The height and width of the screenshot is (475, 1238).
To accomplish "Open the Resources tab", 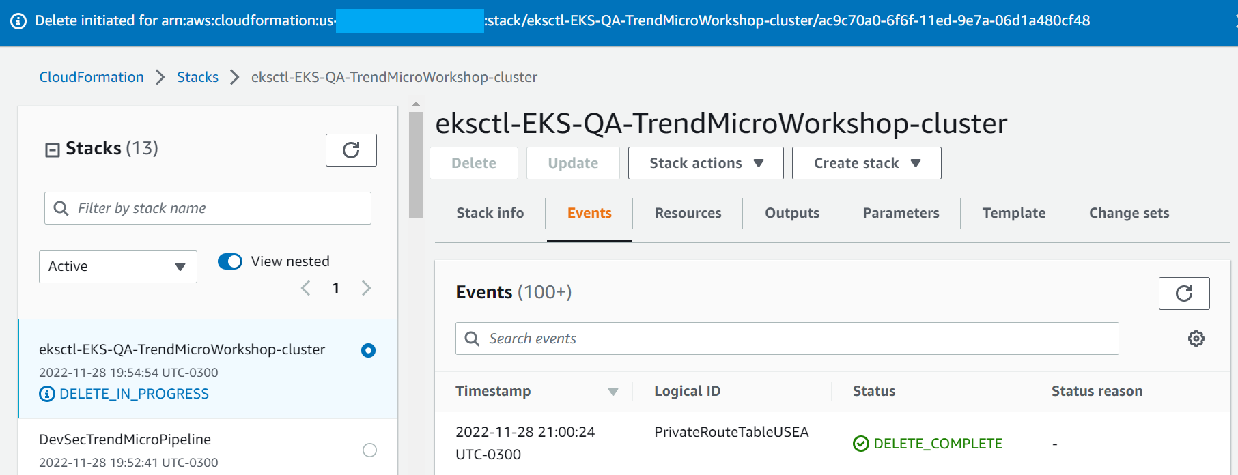I will [x=688, y=213].
